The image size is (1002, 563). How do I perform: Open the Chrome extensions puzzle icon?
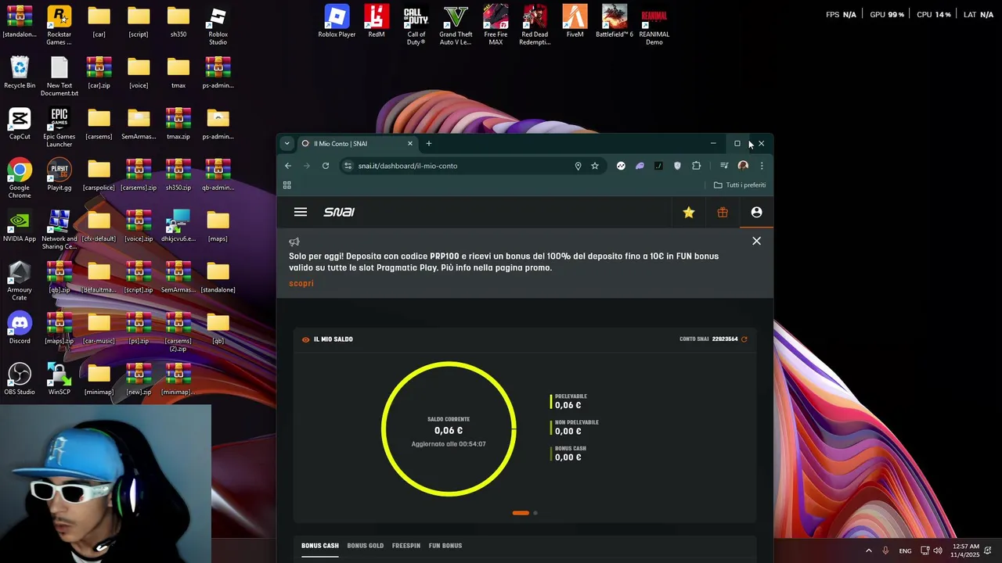(x=696, y=166)
